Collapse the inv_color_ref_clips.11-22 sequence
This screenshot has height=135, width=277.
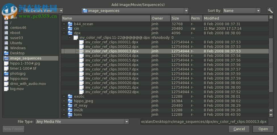point(70,38)
